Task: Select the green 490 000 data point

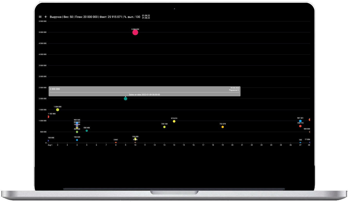Action: [x=77, y=132]
